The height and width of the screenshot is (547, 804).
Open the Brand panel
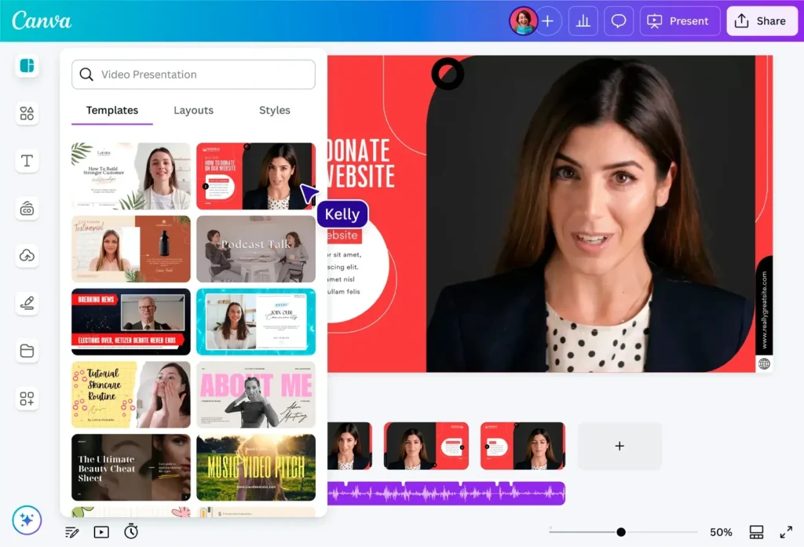pos(27,209)
